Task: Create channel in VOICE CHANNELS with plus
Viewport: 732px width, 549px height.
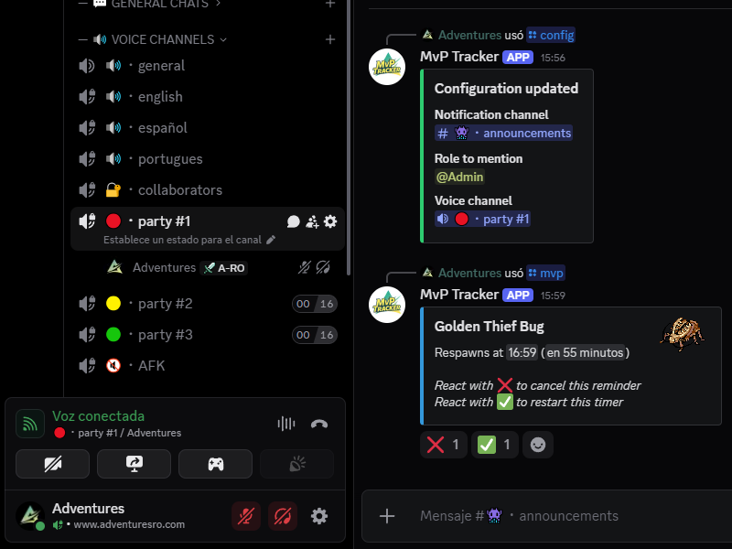Action: (330, 39)
